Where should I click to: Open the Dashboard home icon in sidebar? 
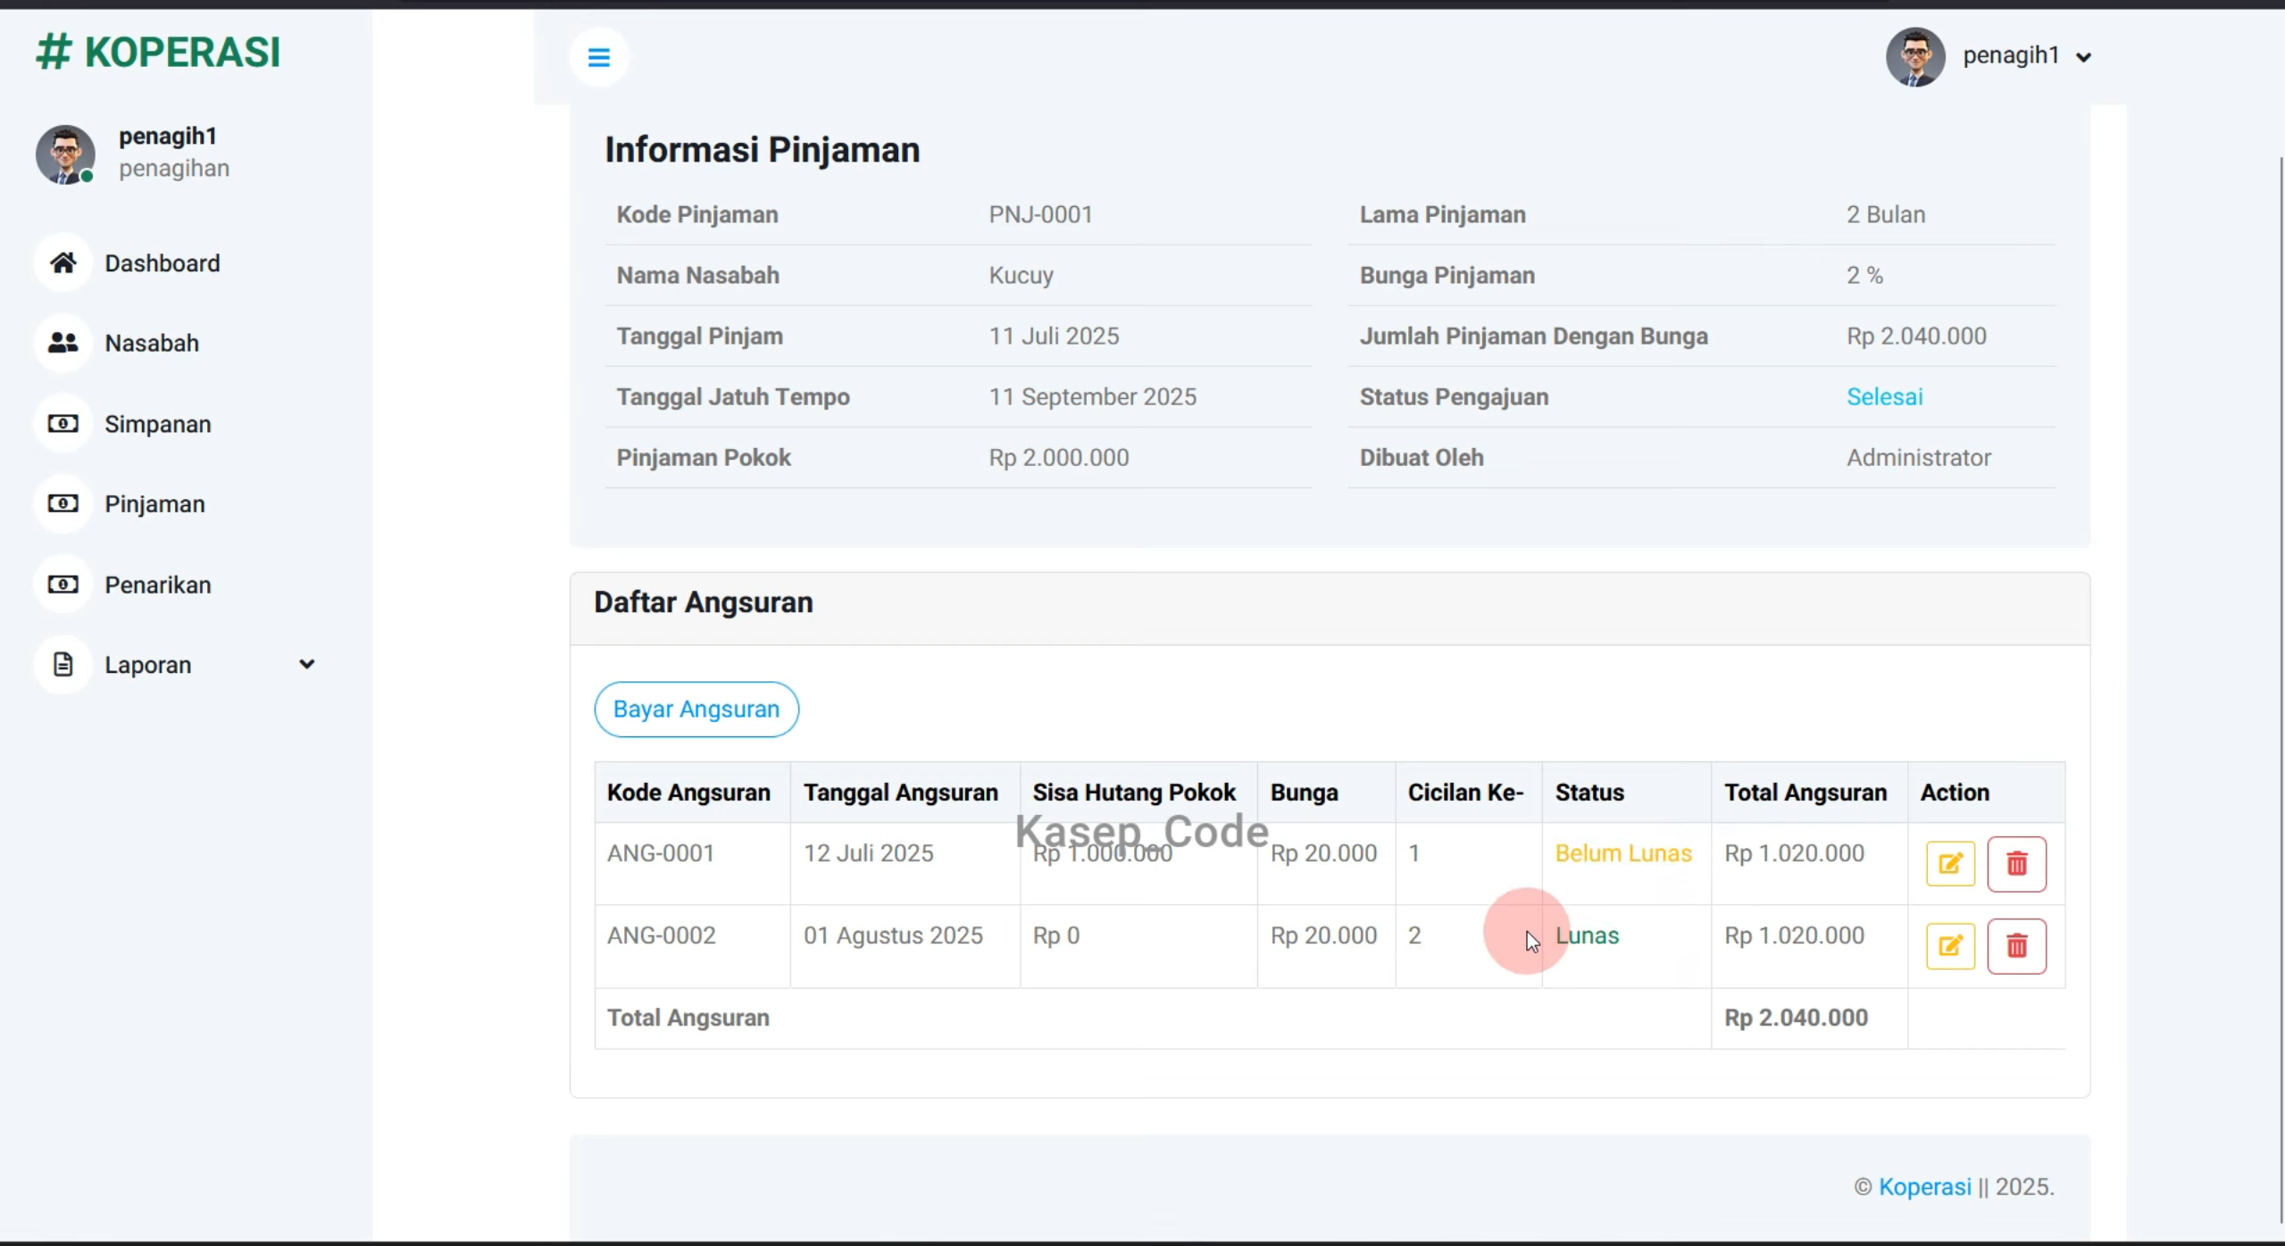63,262
